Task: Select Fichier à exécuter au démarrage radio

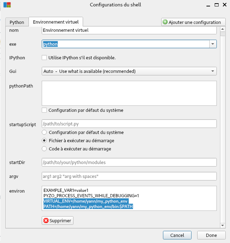Action: tap(44, 140)
